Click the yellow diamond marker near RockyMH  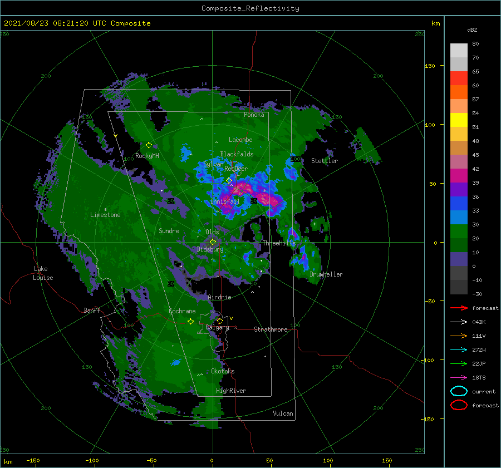(149, 145)
